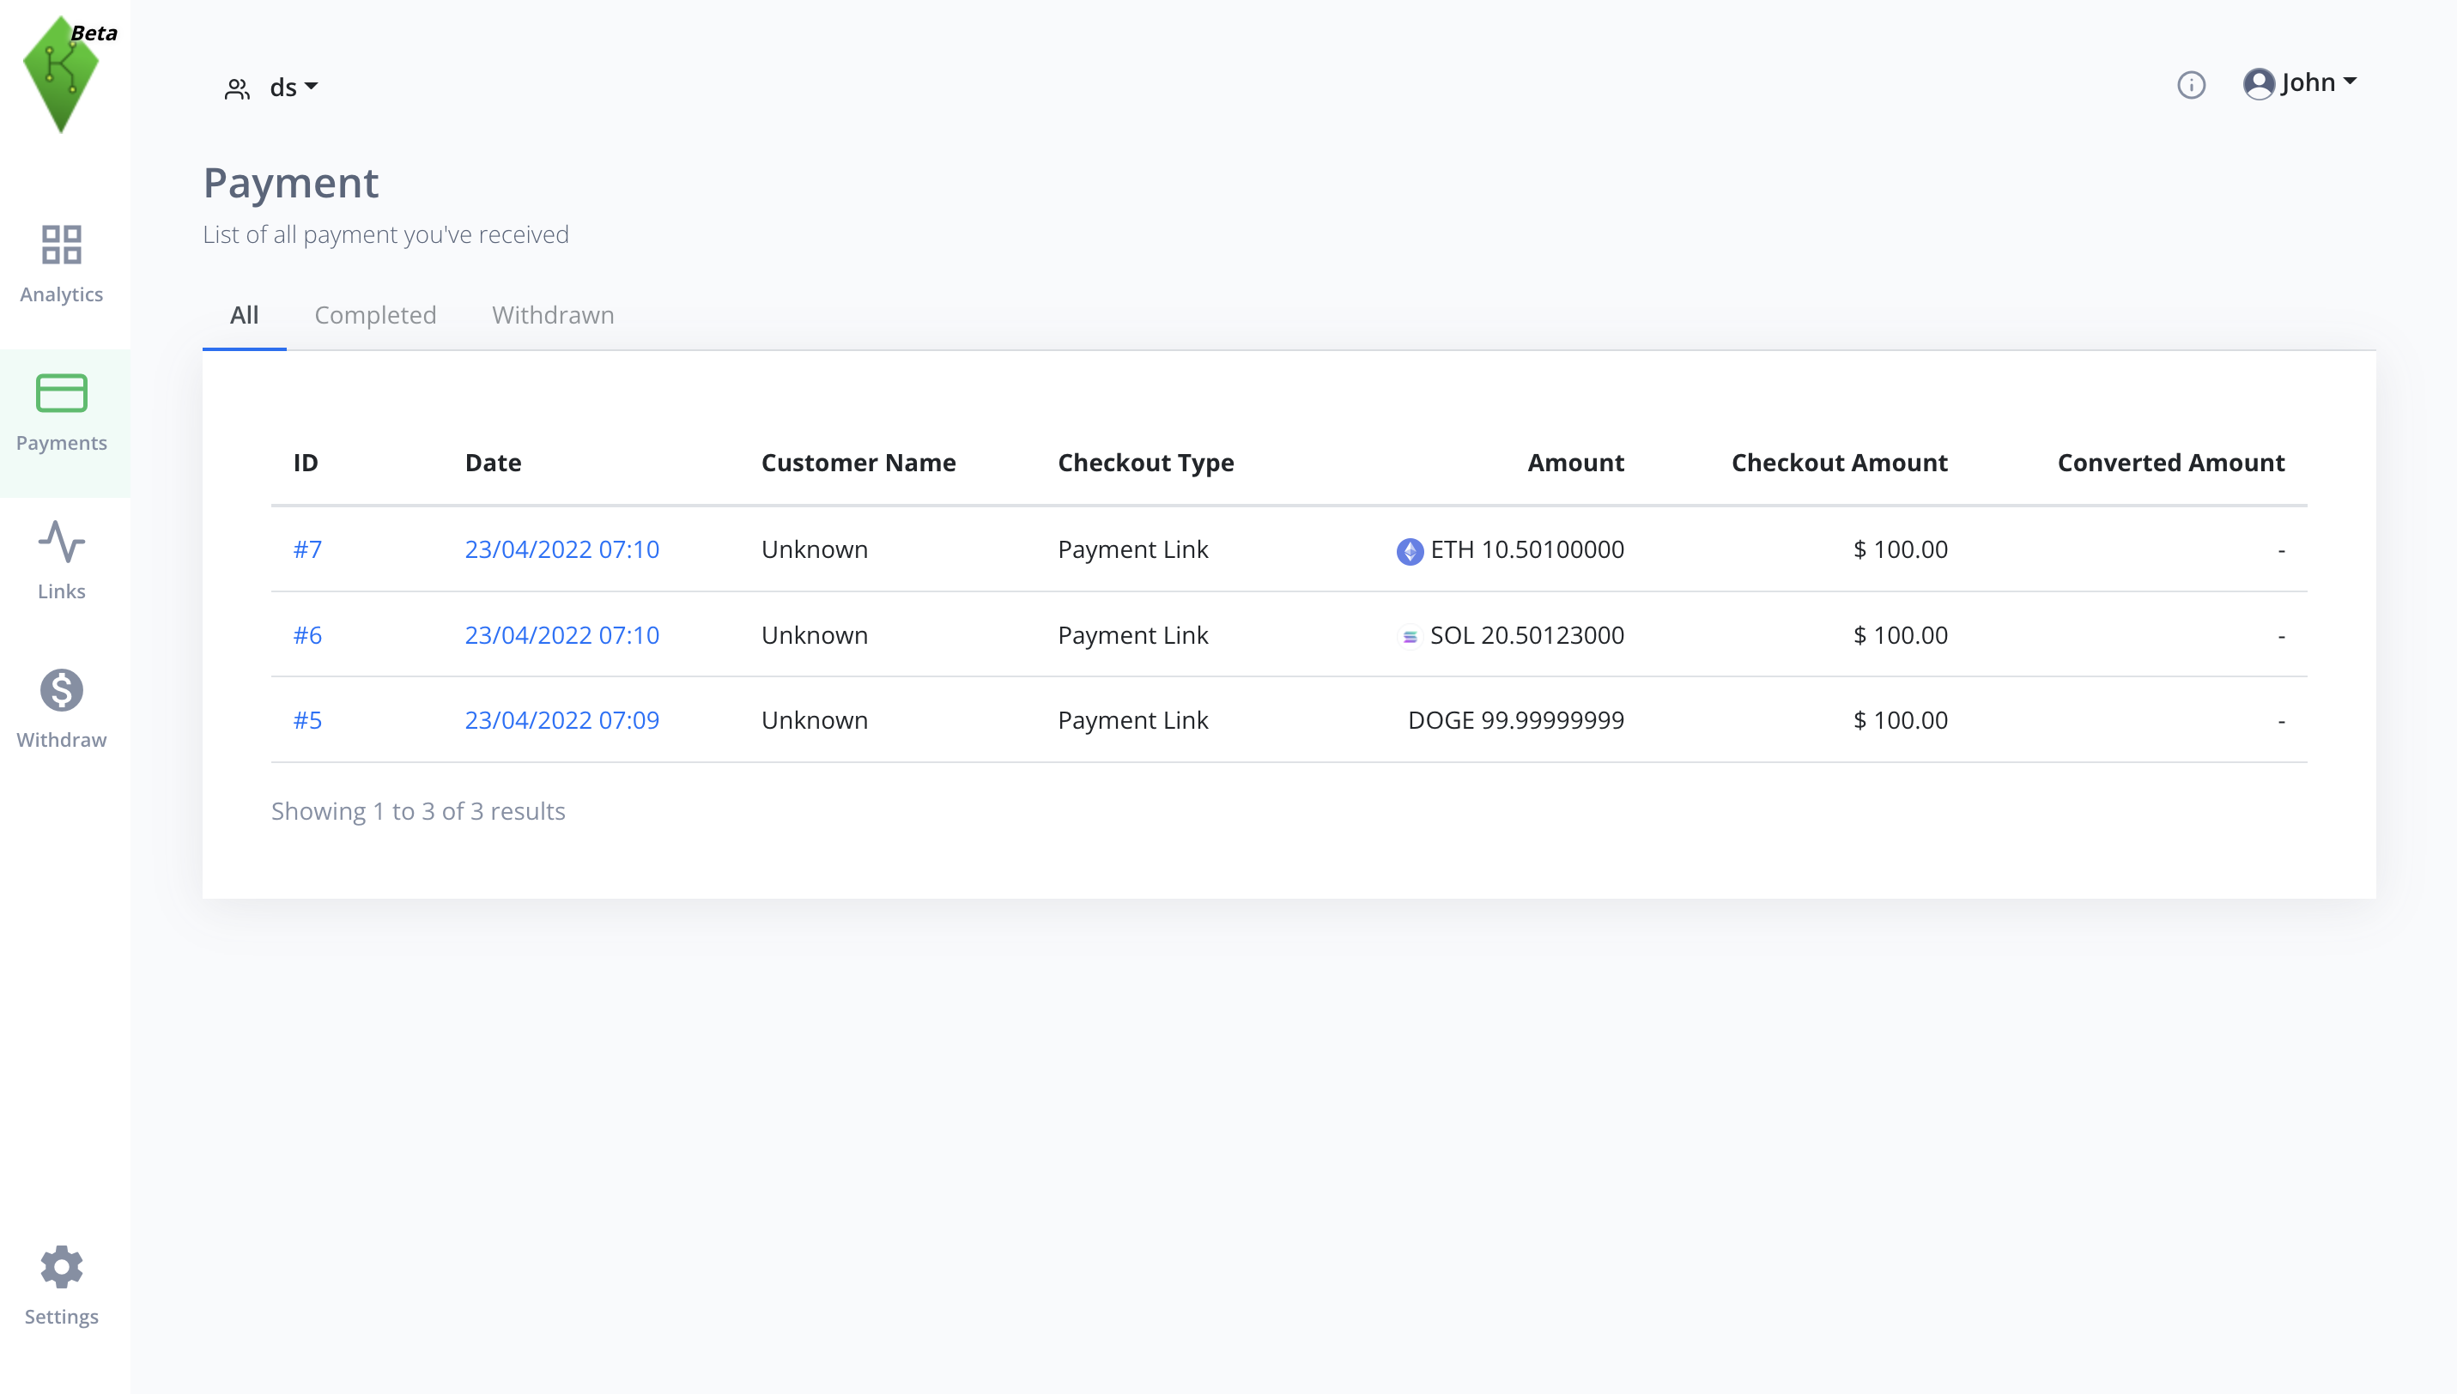Click date 23/04/2022 07:09 link

pos(562,720)
